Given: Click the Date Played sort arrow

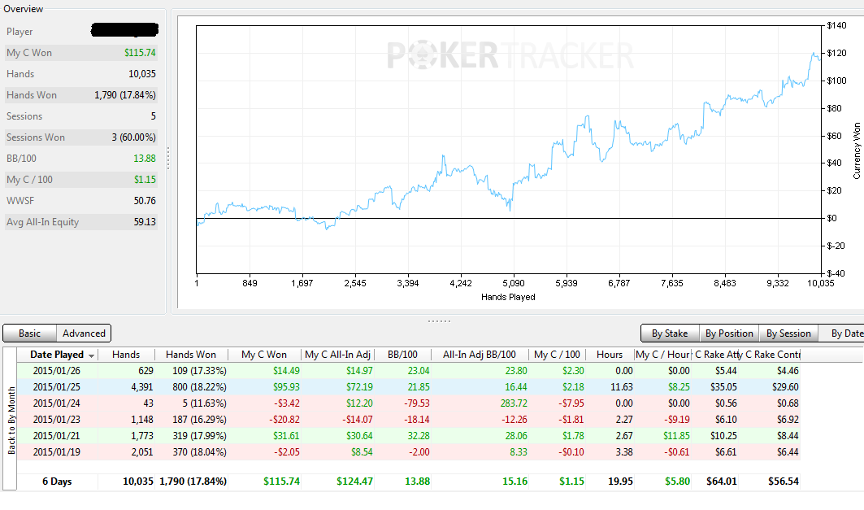Looking at the screenshot, I should click(x=92, y=355).
